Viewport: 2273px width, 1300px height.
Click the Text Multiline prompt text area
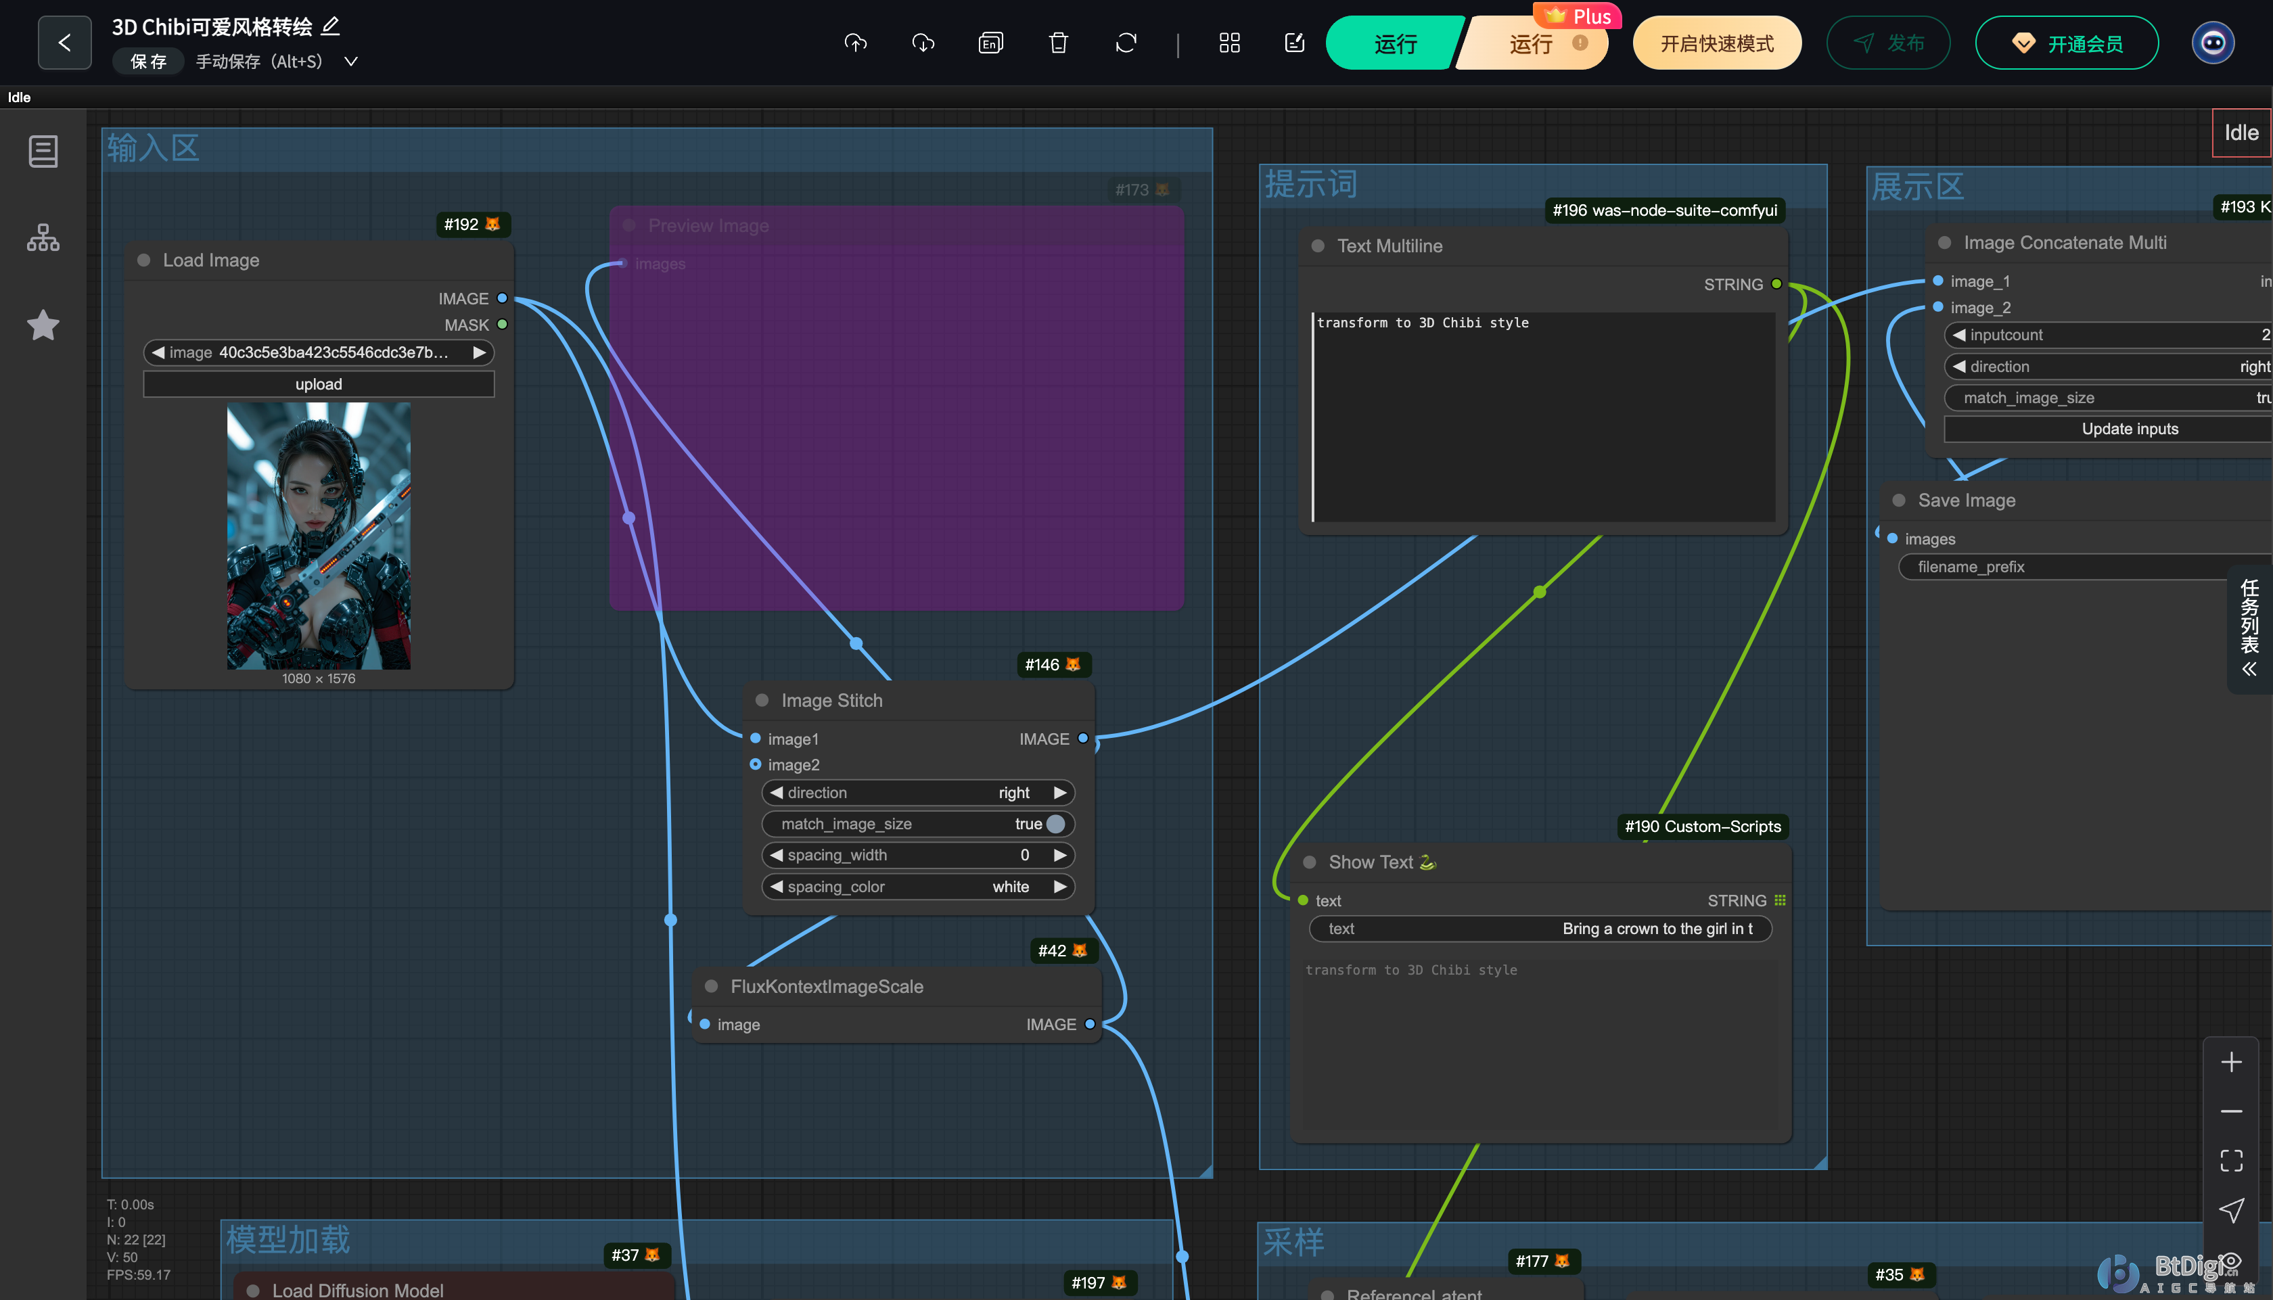click(x=1544, y=416)
